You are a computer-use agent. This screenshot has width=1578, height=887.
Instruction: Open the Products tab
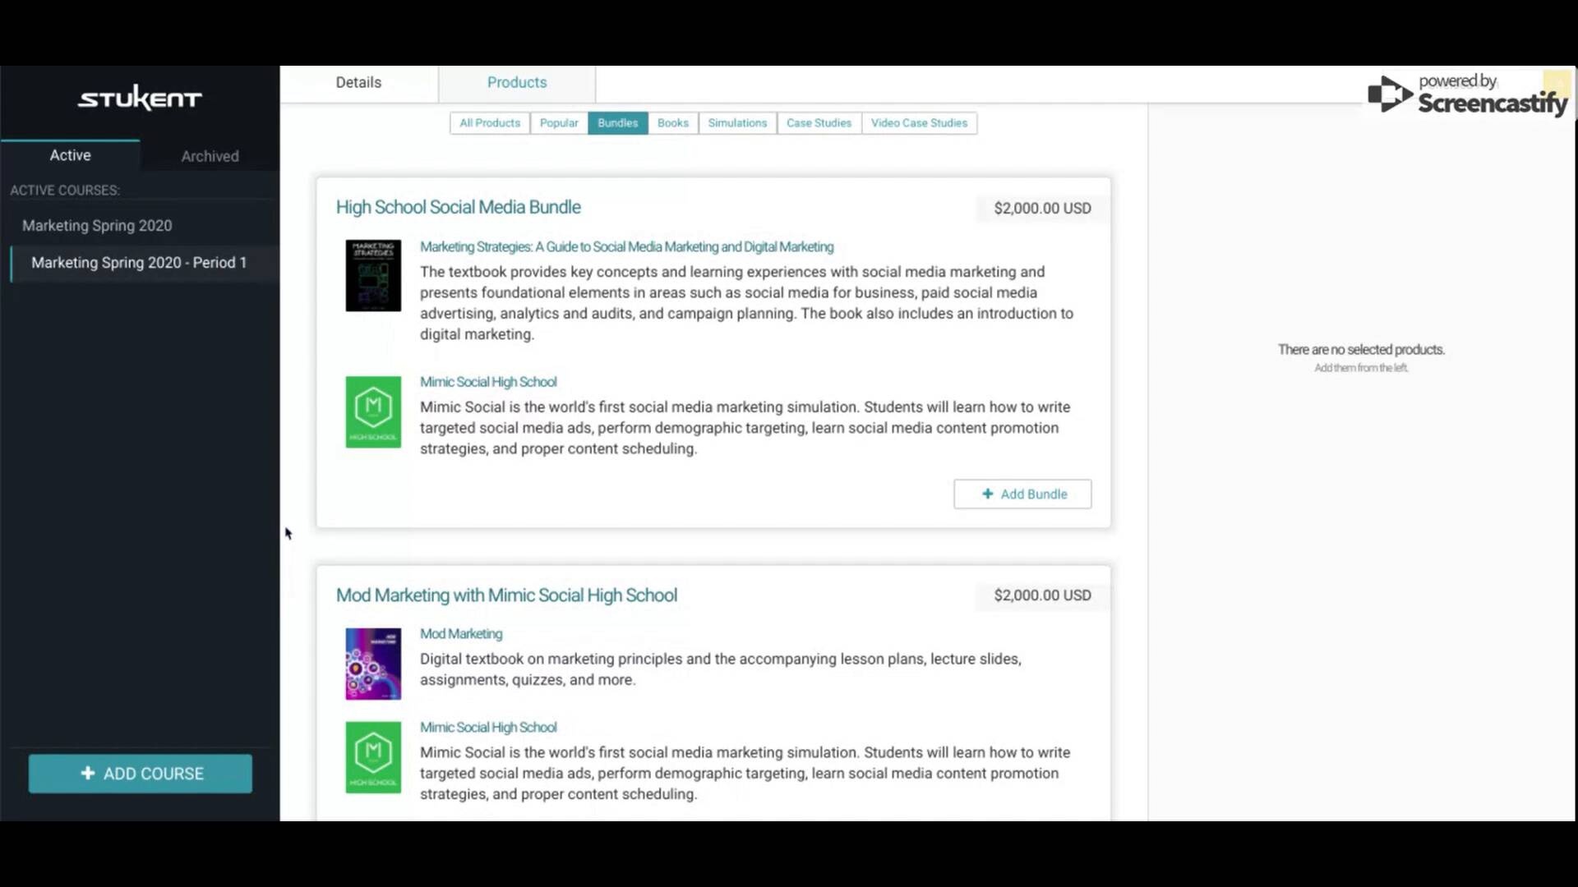(x=516, y=82)
